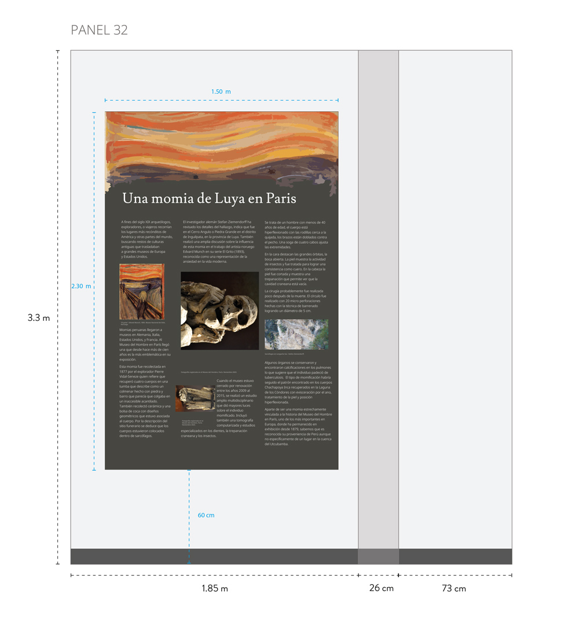Click the 3.3 m wall height label
This screenshot has width=579, height=623.
click(x=39, y=318)
